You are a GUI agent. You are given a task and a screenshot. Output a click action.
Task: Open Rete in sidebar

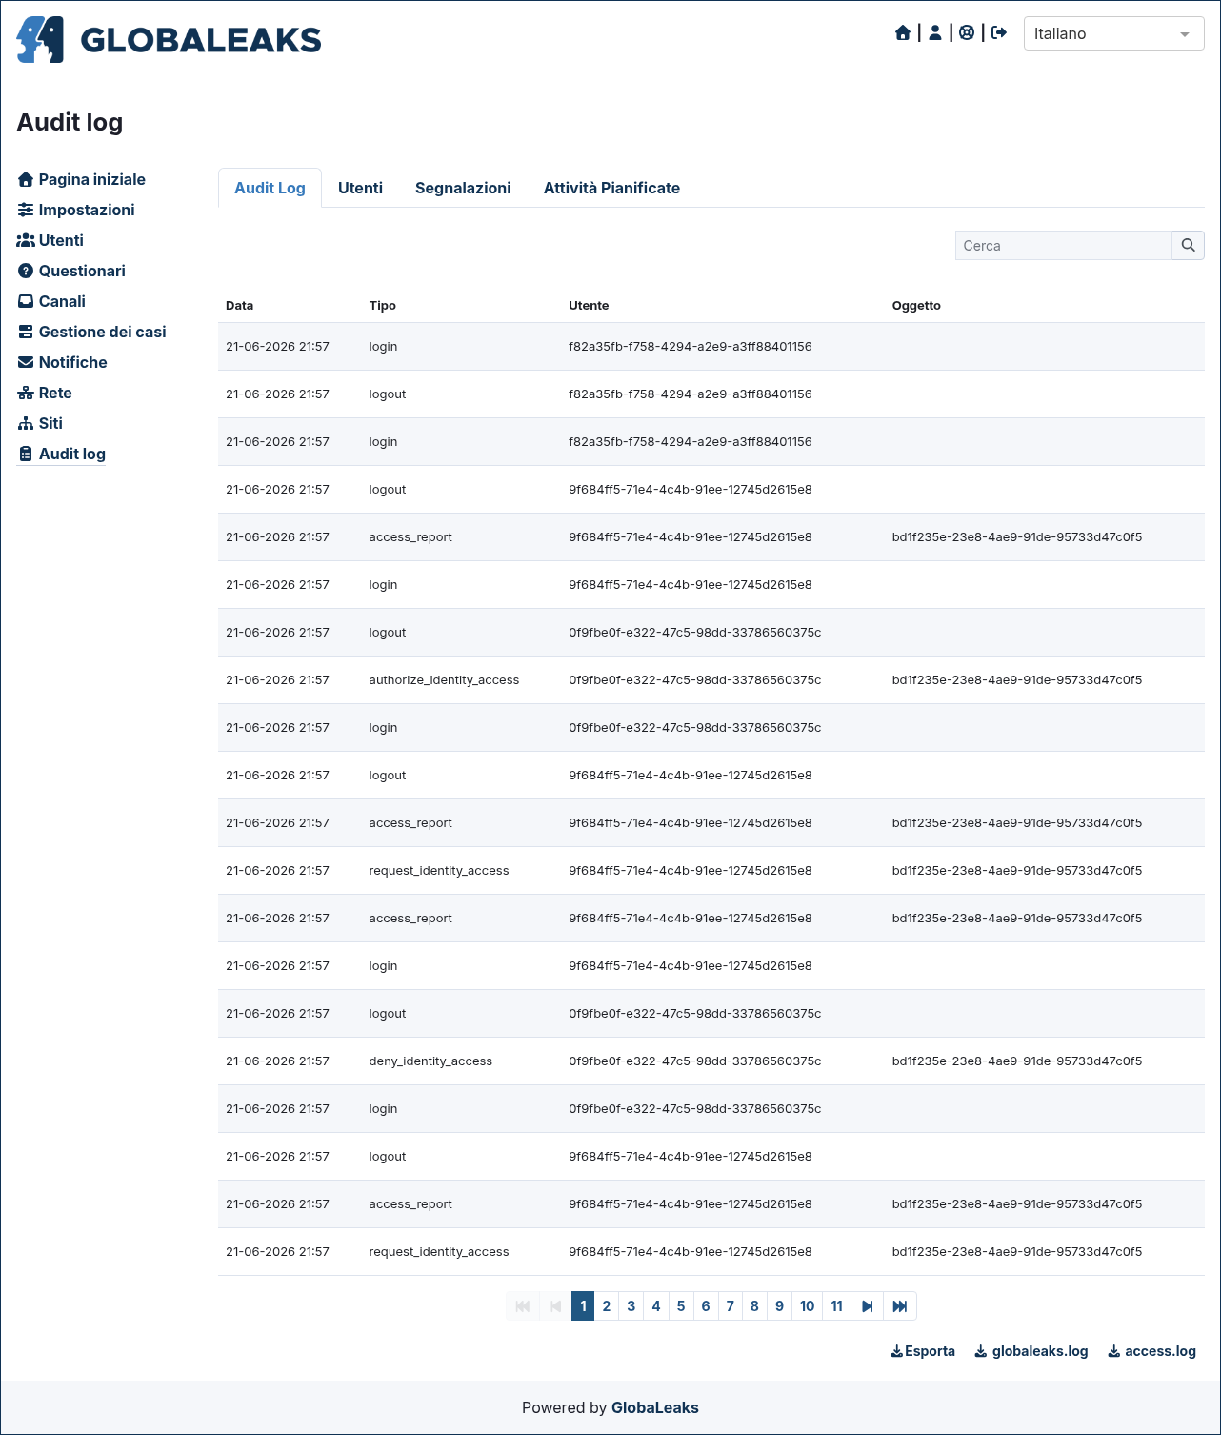[x=45, y=393]
